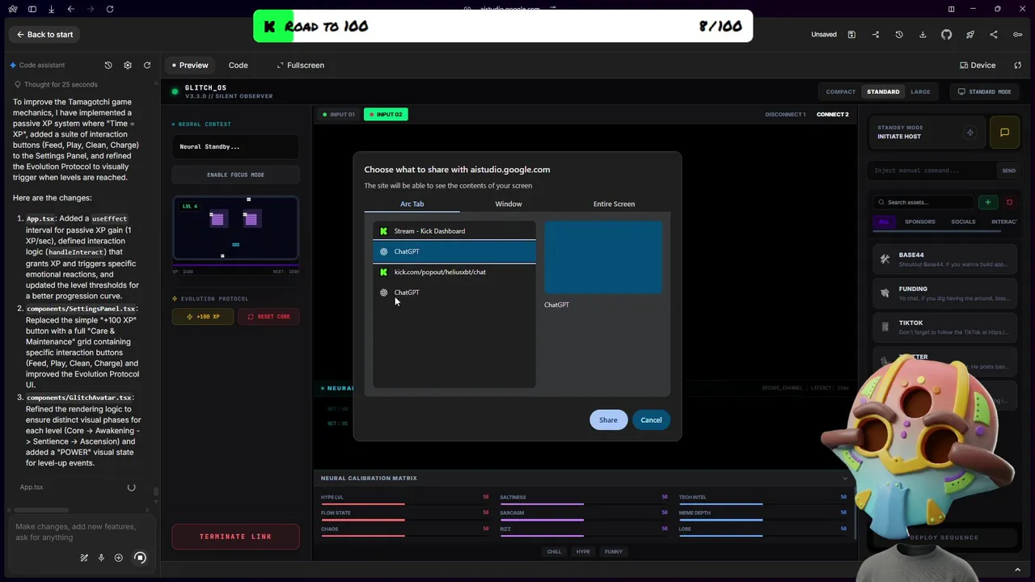The width and height of the screenshot is (1035, 582).
Task: Click the save app icon beside Unsaved
Action: 851,35
